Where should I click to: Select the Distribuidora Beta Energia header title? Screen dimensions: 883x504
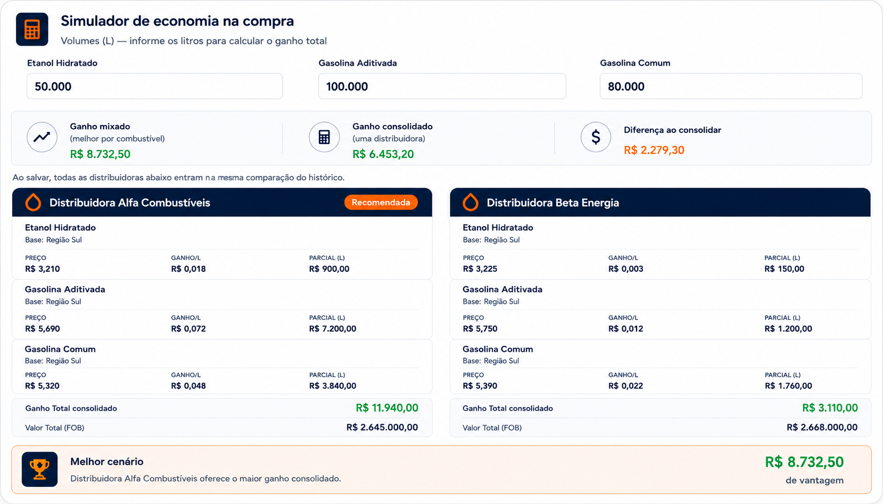[553, 203]
